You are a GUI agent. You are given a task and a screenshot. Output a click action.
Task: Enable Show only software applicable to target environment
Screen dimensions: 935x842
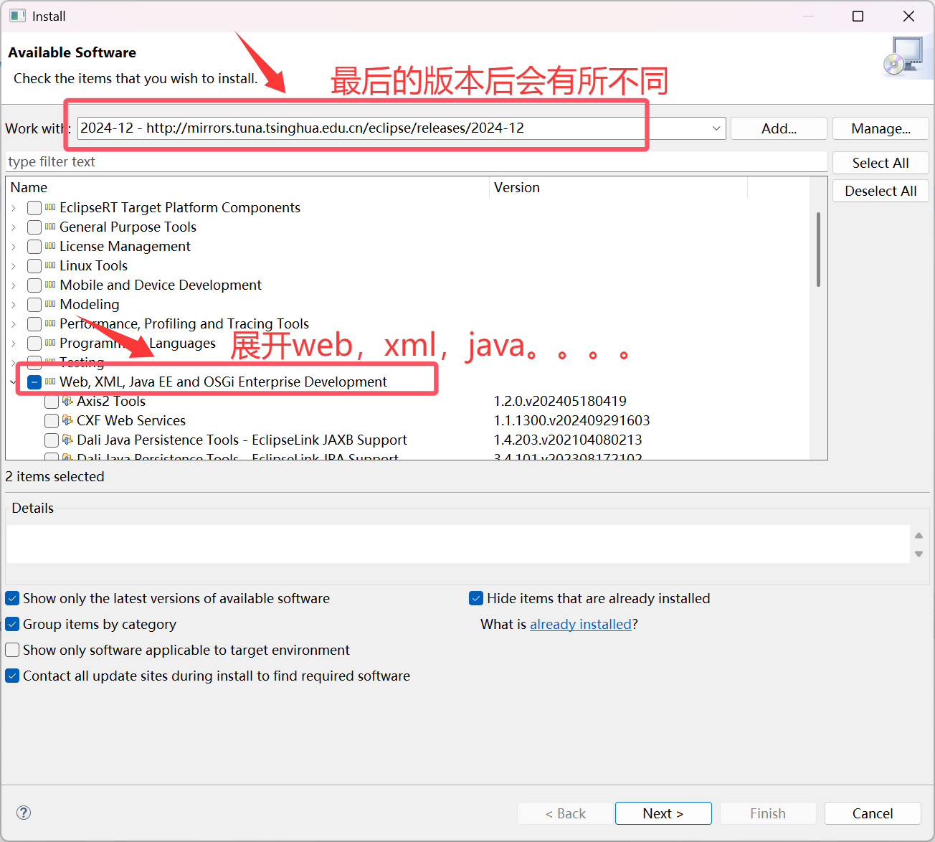click(x=12, y=650)
